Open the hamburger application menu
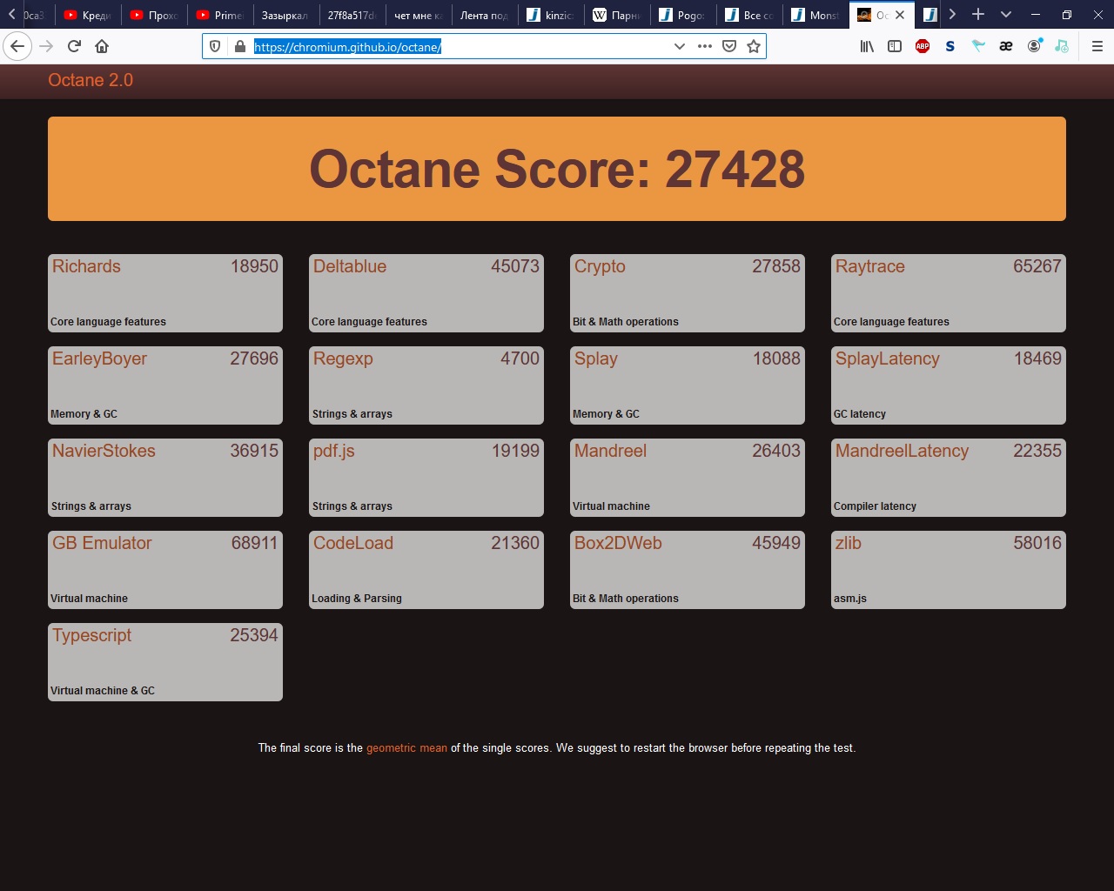This screenshot has height=891, width=1114. [1097, 46]
